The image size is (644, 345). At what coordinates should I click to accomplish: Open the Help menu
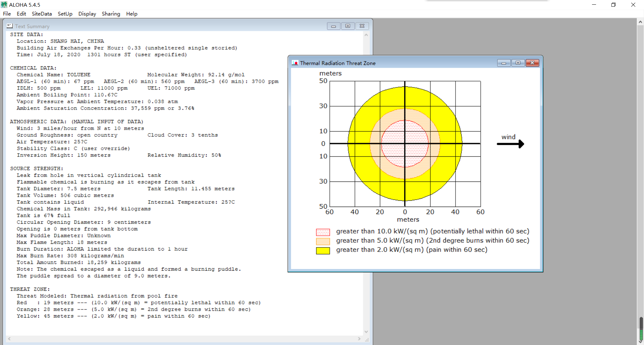coord(132,14)
